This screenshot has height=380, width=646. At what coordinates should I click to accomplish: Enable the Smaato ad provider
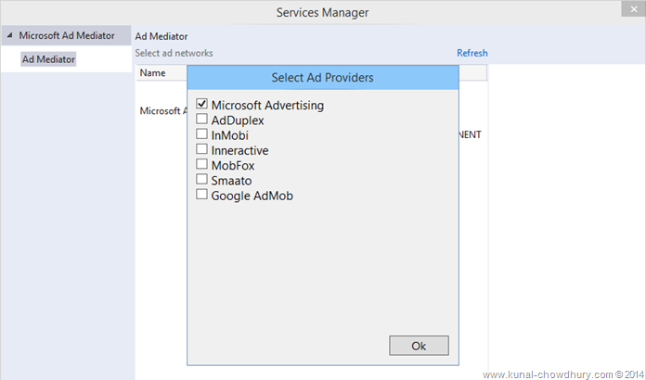[201, 180]
